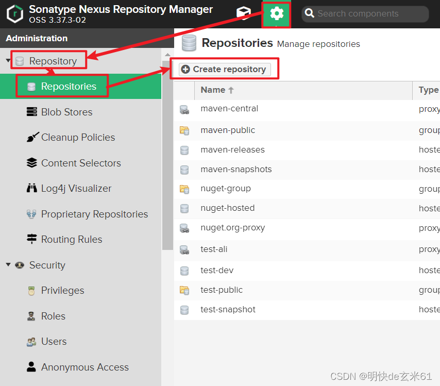Image resolution: width=440 pixels, height=386 pixels.
Task: Click the search magnifier icon
Action: tap(309, 13)
